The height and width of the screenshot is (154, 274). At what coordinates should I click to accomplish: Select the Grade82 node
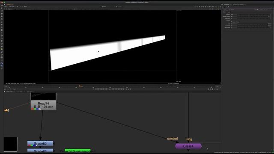(x=40, y=144)
